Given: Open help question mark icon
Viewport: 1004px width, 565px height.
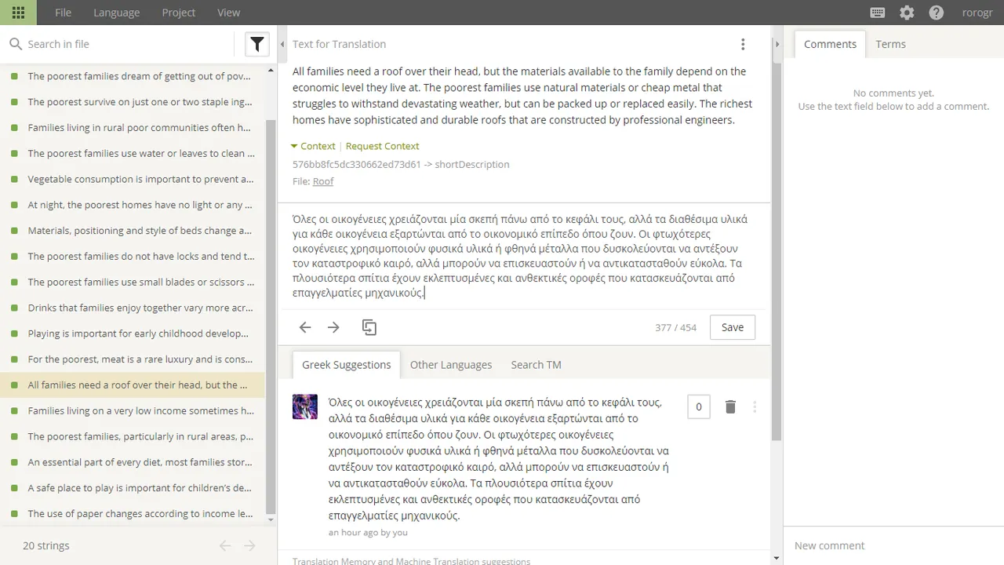Looking at the screenshot, I should pyautogui.click(x=937, y=13).
